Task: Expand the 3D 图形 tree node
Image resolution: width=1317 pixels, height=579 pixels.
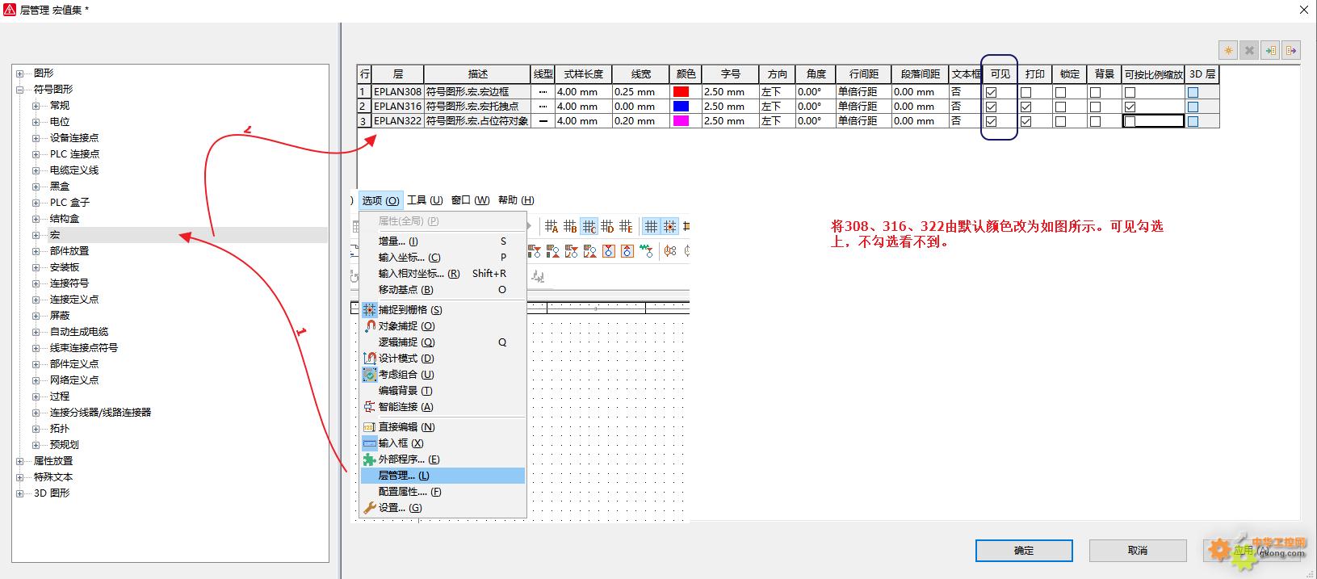Action: pyautogui.click(x=20, y=493)
